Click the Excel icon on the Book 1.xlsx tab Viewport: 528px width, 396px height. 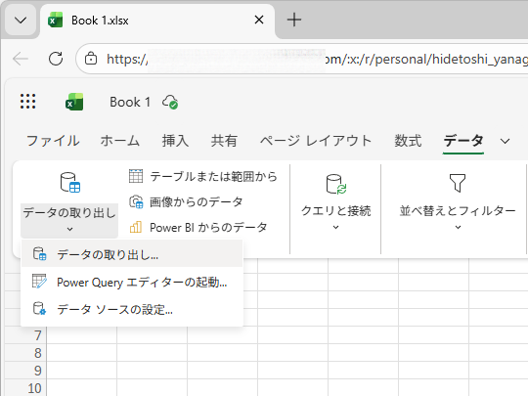click(x=55, y=20)
